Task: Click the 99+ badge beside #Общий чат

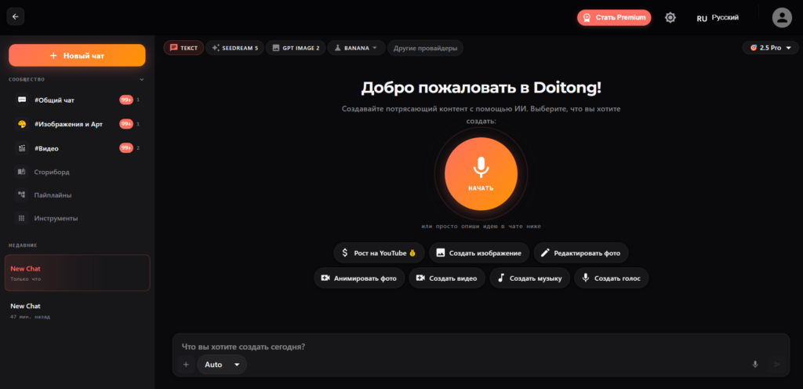Action: pyautogui.click(x=126, y=100)
